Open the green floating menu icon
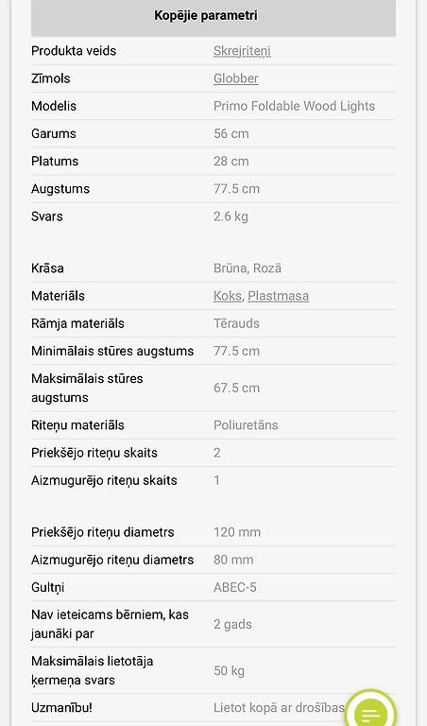The height and width of the screenshot is (726, 427). point(370,712)
